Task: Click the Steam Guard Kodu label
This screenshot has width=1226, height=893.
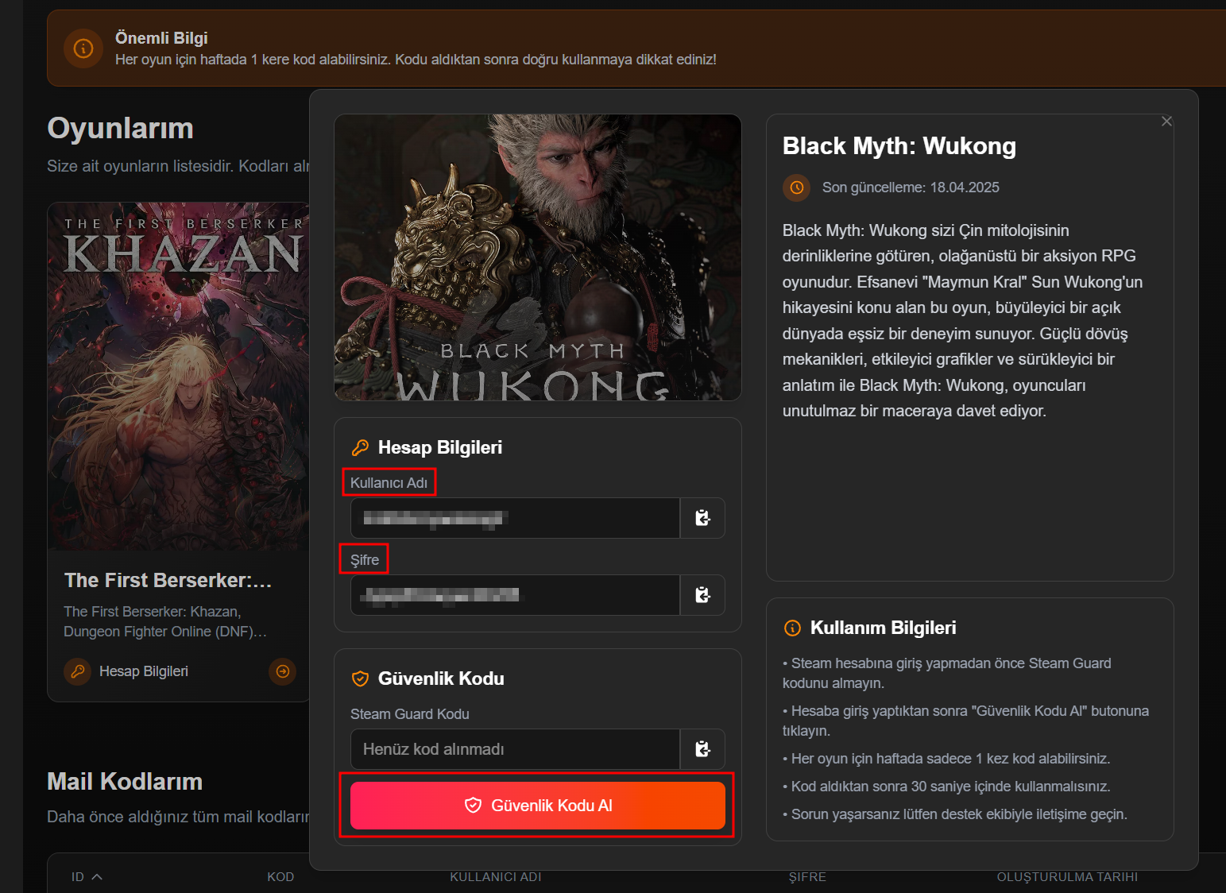Action: pos(410,714)
